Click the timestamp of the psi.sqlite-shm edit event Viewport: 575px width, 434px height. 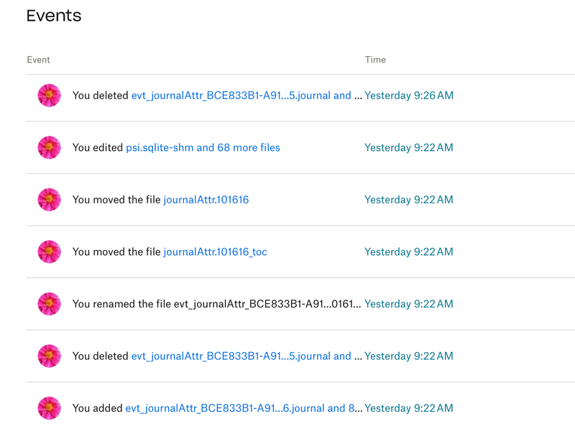(x=409, y=147)
